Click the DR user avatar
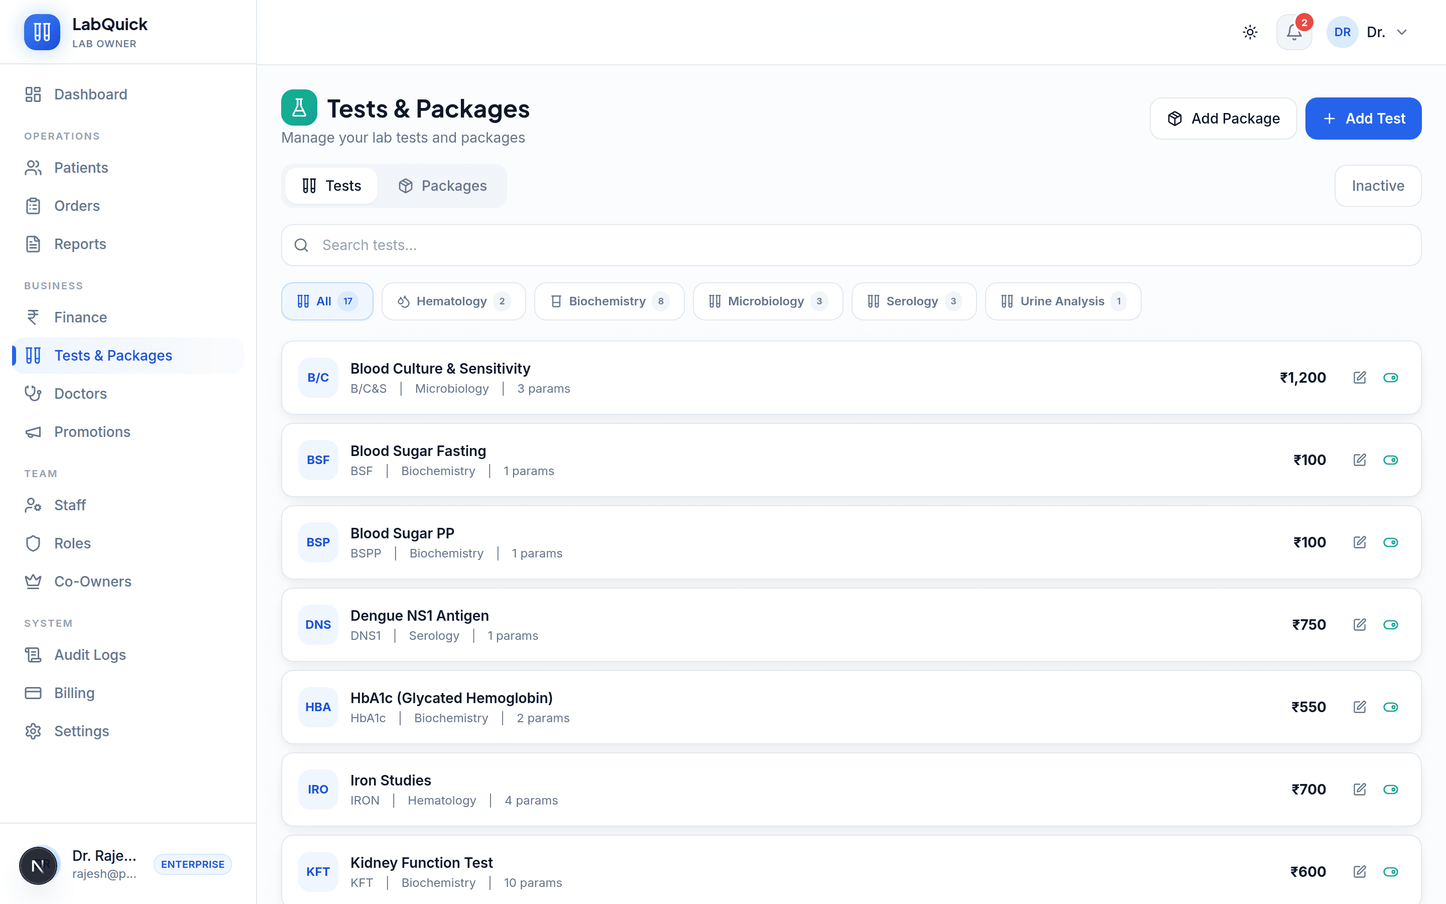This screenshot has width=1446, height=904. 1342,32
